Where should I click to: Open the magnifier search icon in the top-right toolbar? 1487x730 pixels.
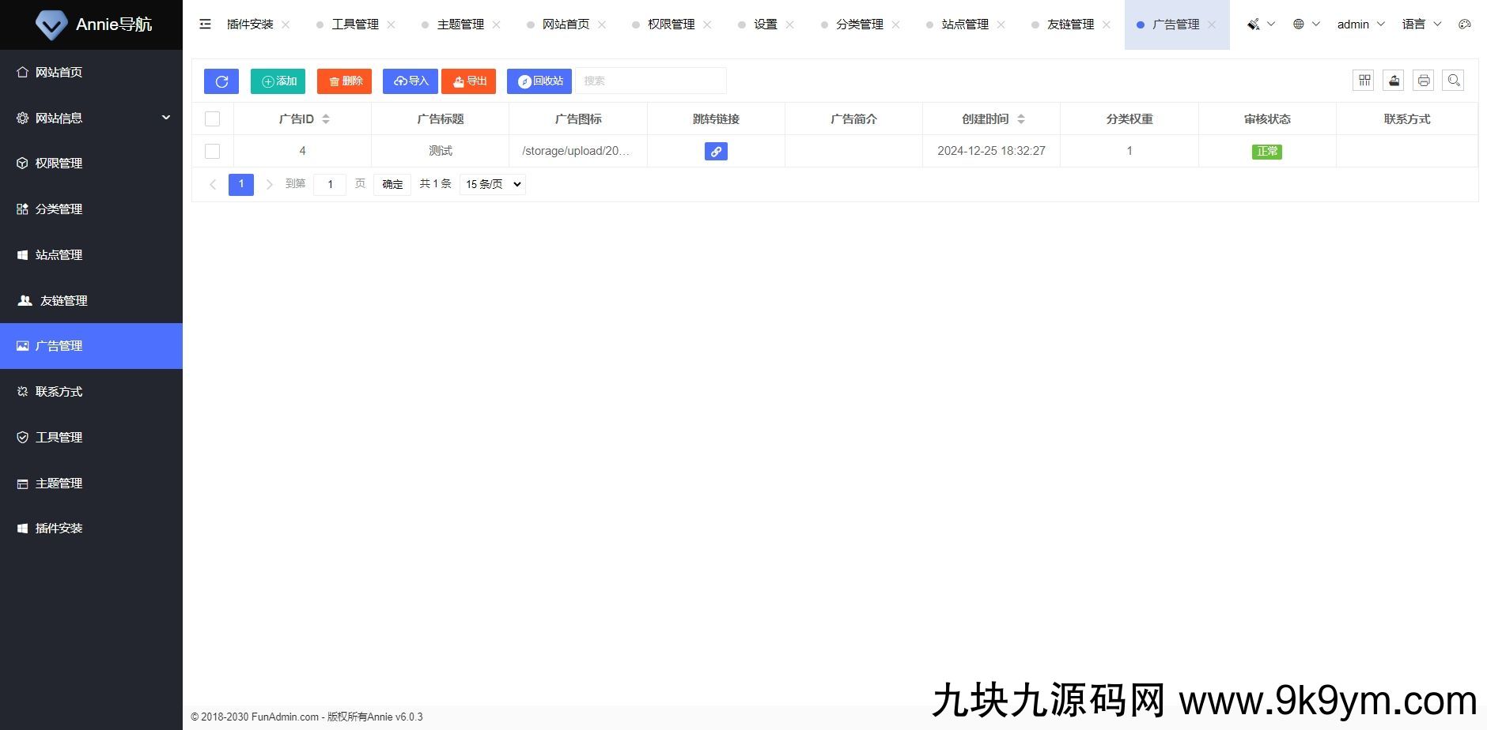pyautogui.click(x=1454, y=81)
